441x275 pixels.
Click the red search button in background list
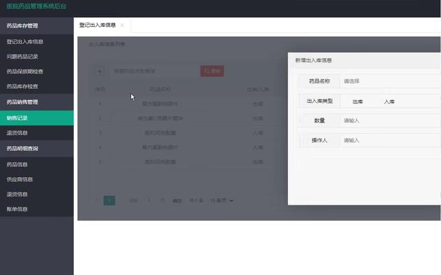click(212, 71)
